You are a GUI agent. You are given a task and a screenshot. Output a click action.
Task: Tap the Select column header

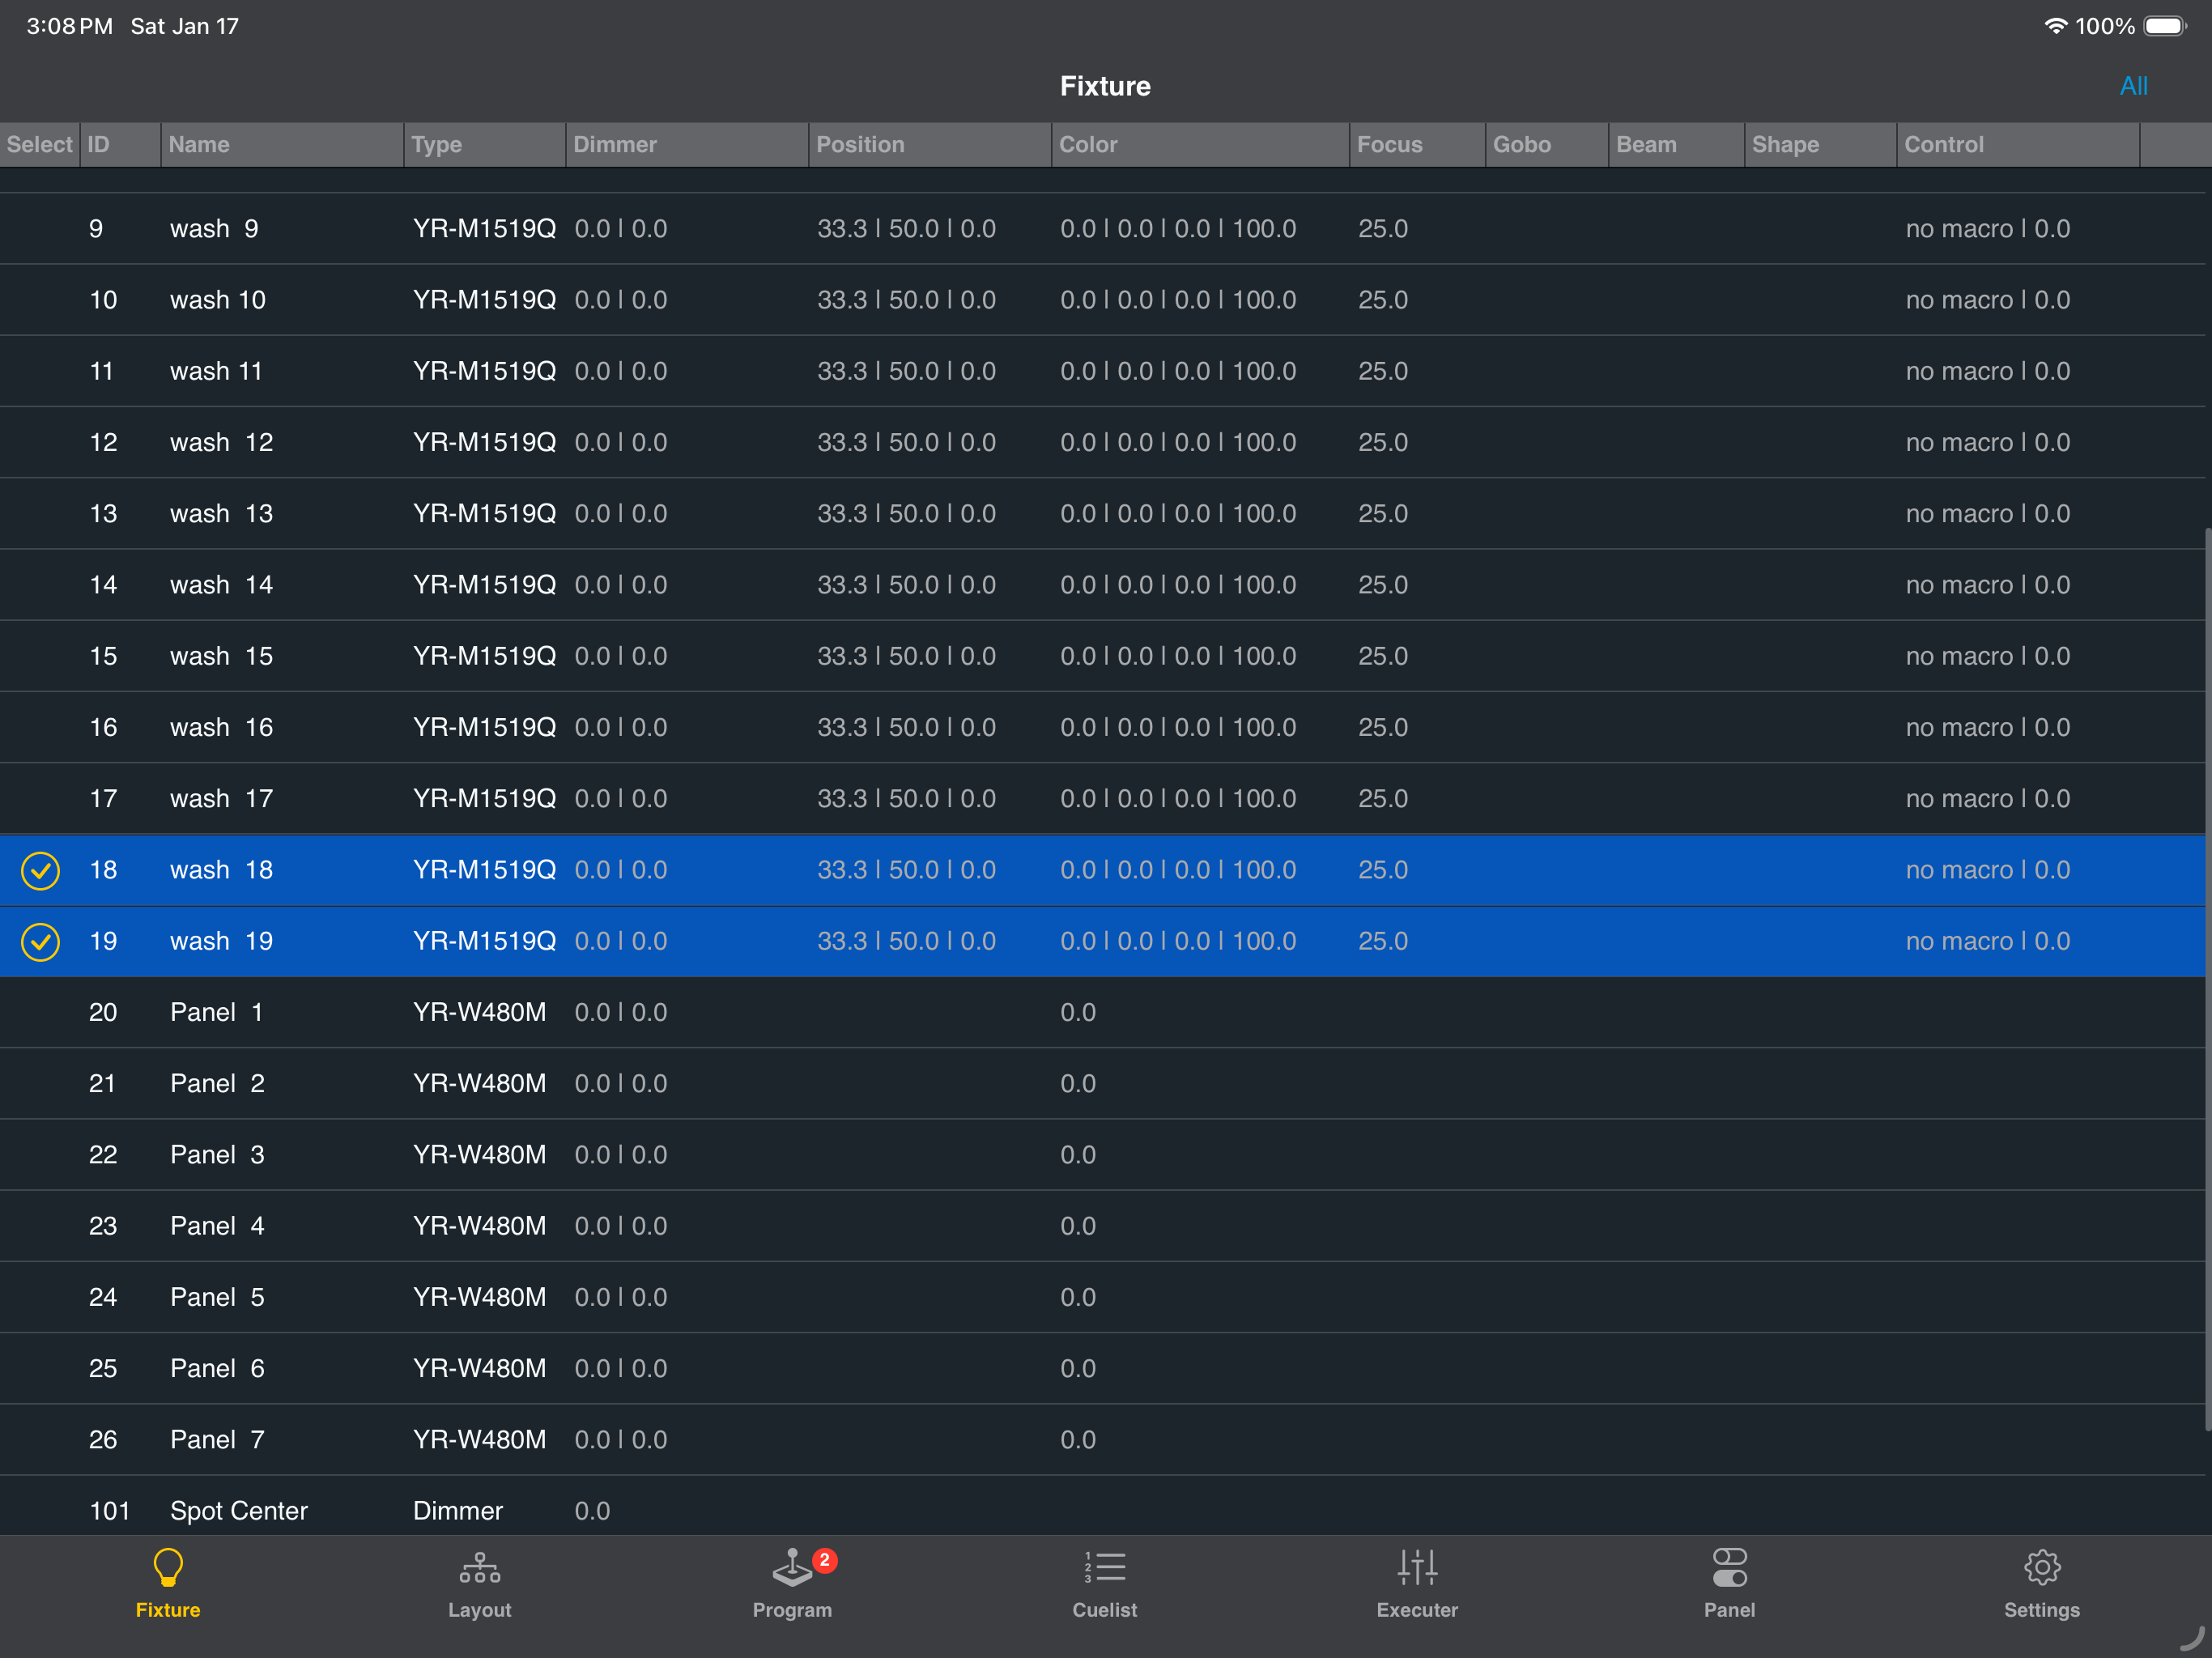click(39, 144)
